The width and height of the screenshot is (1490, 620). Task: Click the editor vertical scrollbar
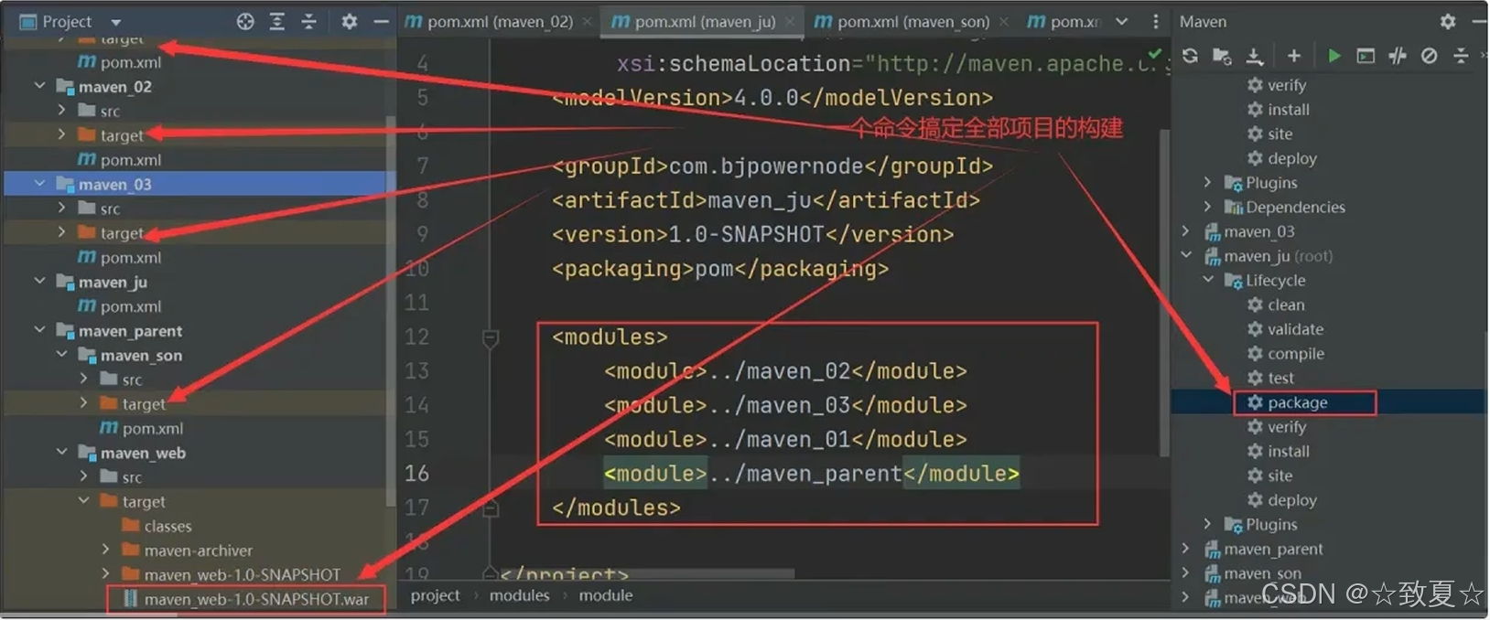click(x=1165, y=293)
